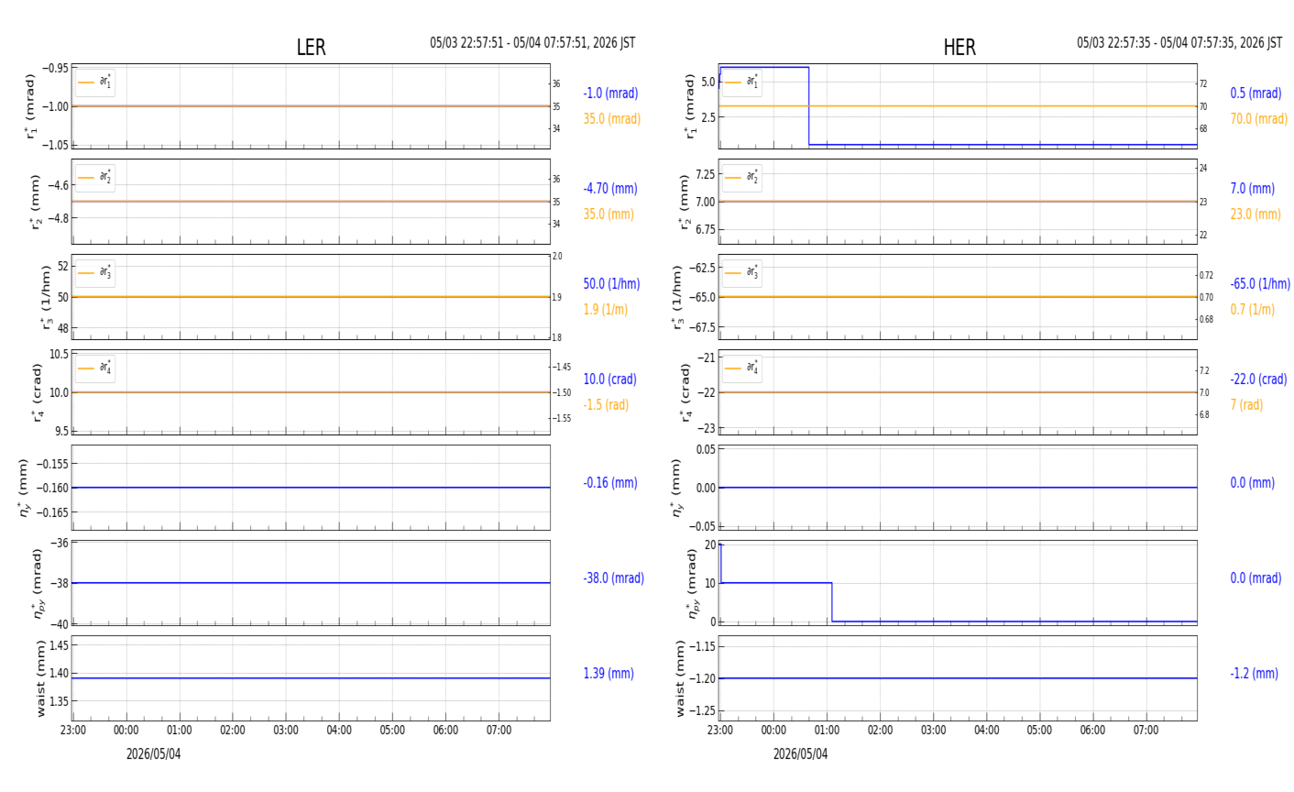Viewport: 1294px width, 792px height.
Task: Click HER value 0.5 (mrad)
Action: pyautogui.click(x=1256, y=93)
